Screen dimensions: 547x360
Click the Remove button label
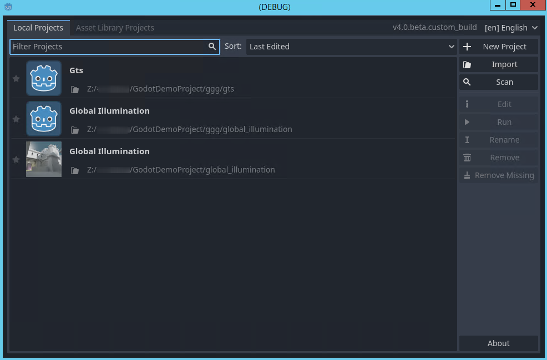tap(504, 158)
